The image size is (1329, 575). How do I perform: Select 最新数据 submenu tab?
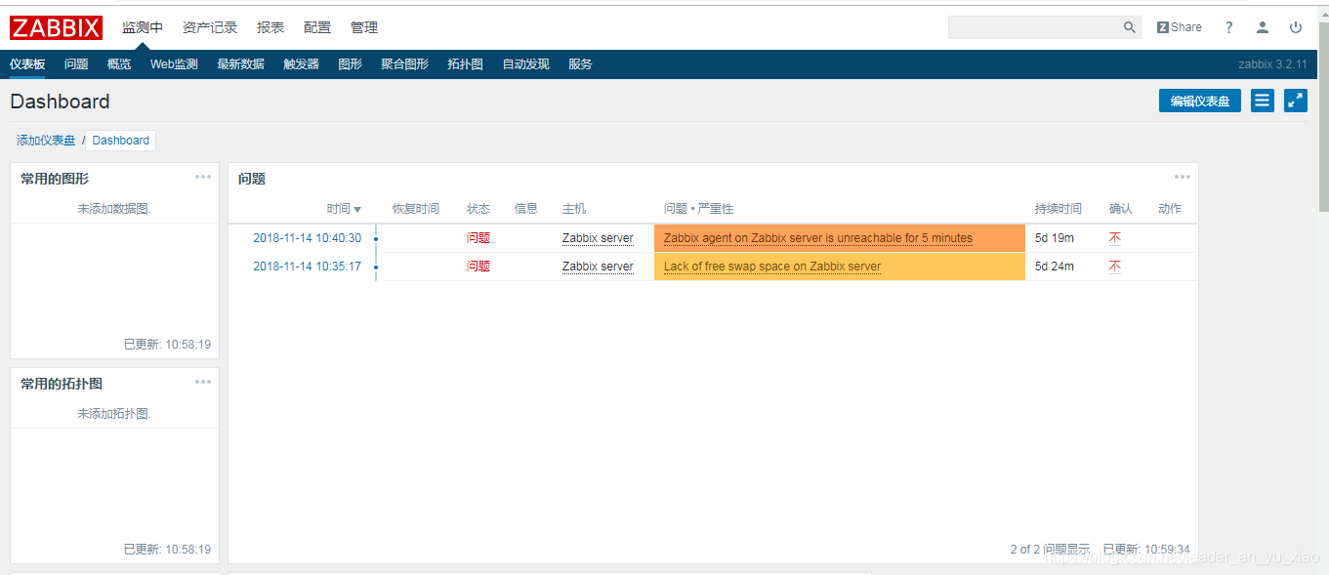pyautogui.click(x=240, y=64)
